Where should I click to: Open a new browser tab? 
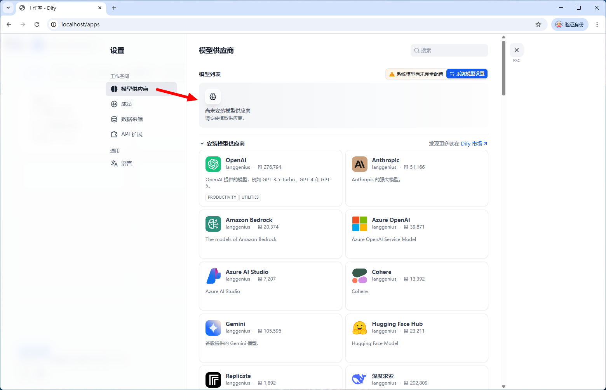(114, 8)
